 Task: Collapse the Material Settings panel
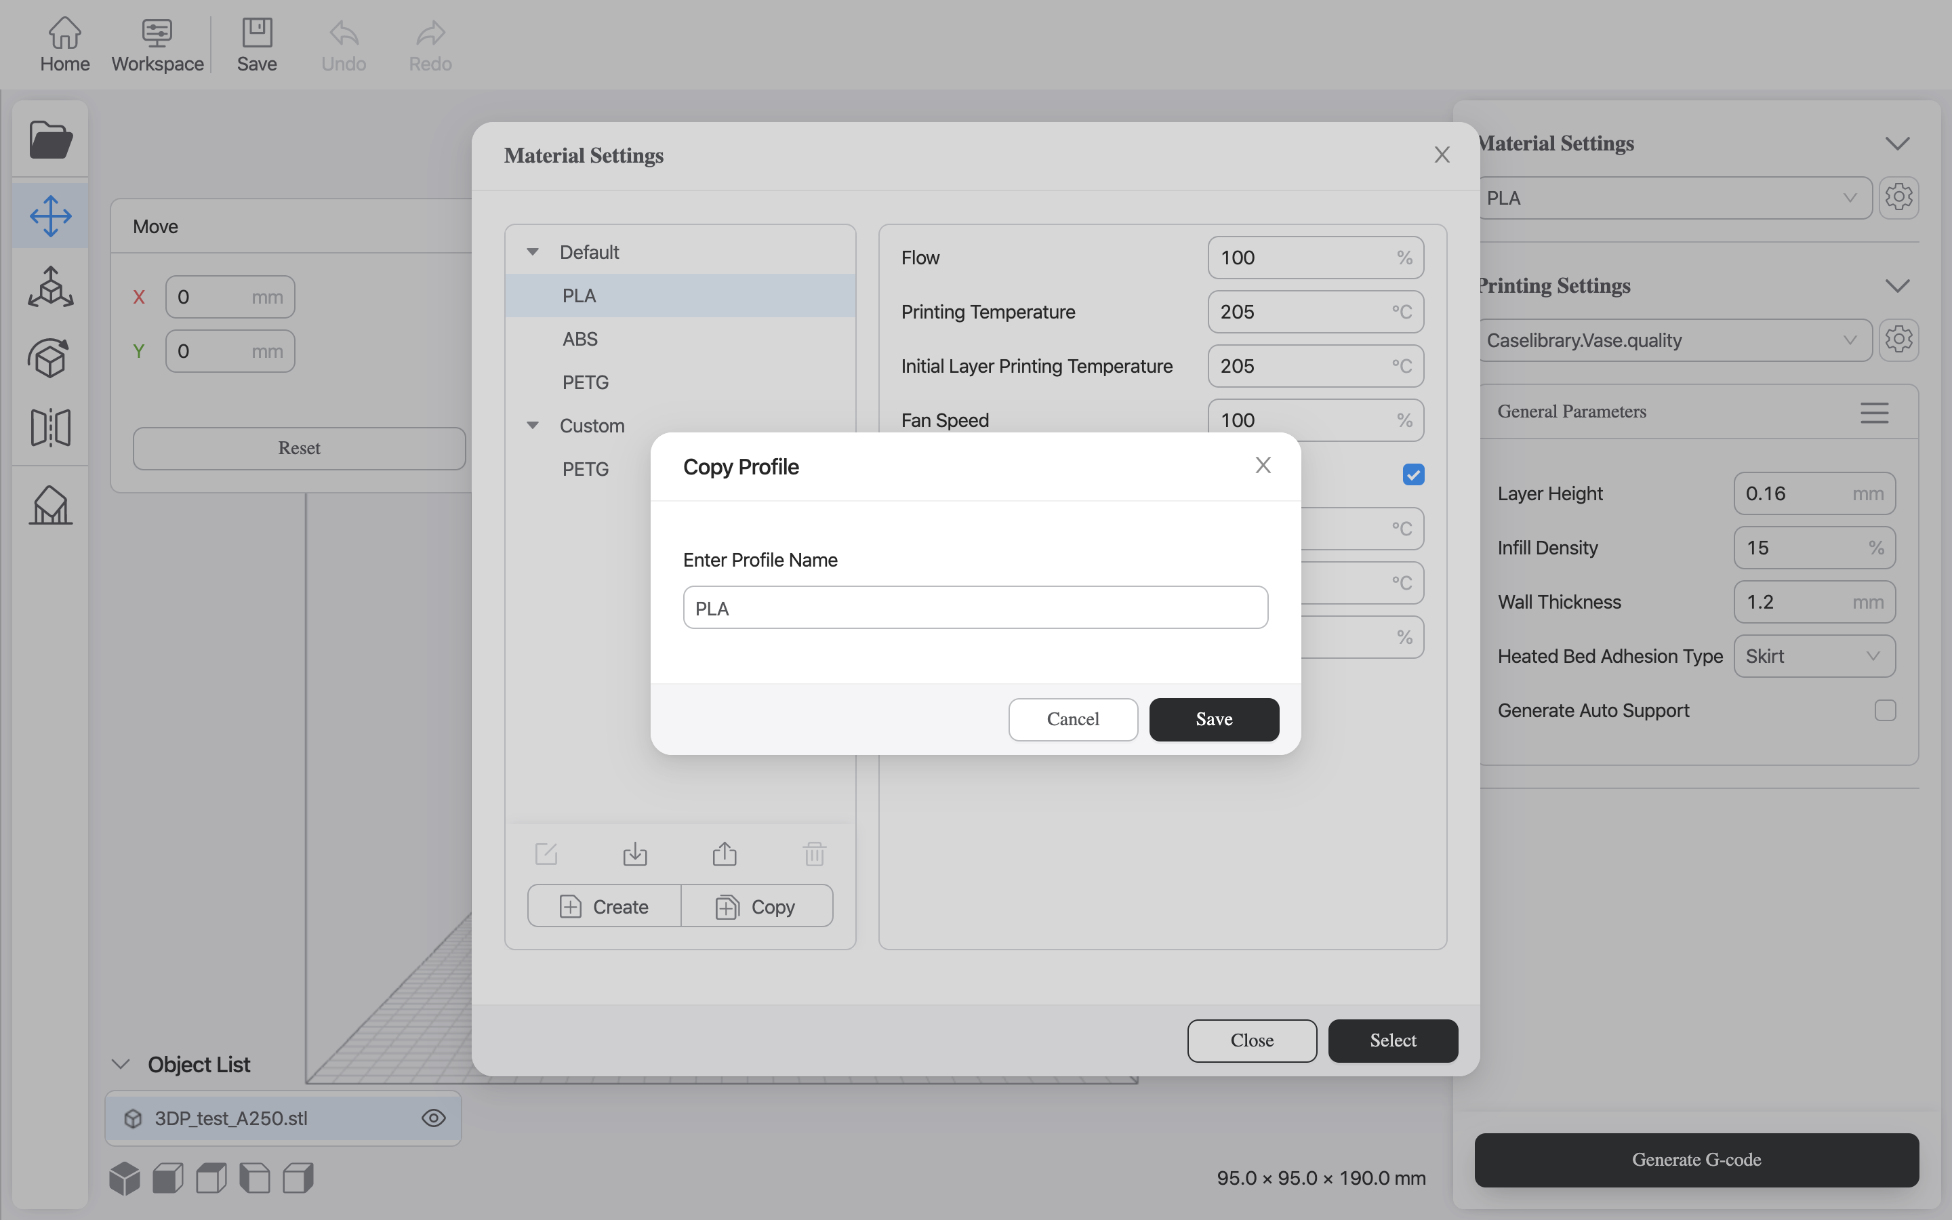(1897, 143)
